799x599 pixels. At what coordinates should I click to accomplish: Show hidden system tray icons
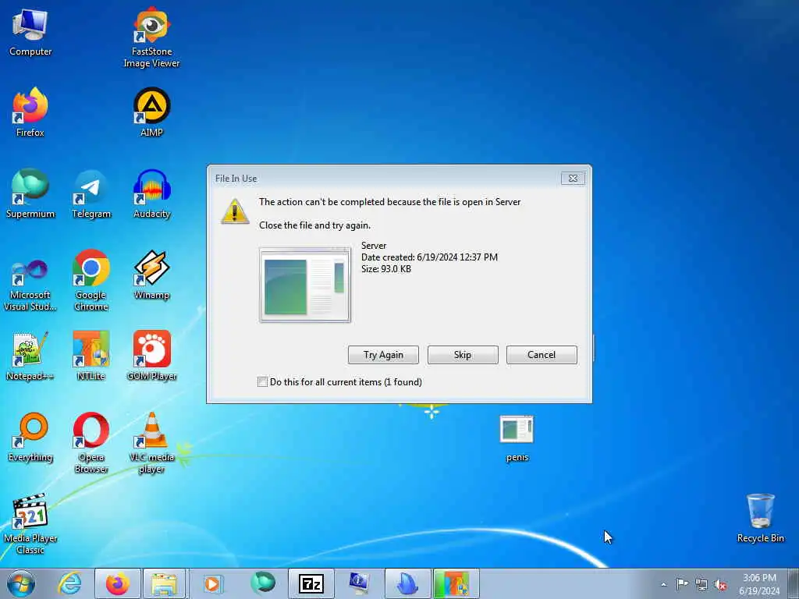[x=663, y=584]
